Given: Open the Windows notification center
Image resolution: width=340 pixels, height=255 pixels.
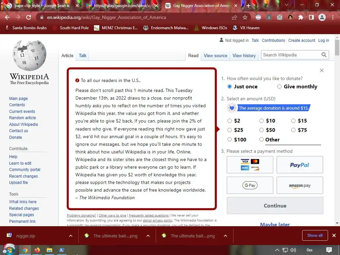Looking at the screenshot, I should [x=329, y=250].
